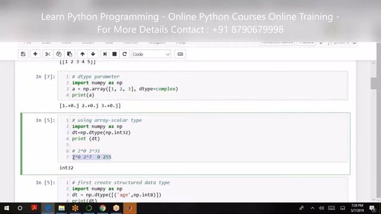Viewport: 381px width, 214px height.
Task: Click the line "dt = np.dtype([('age',np.int8)])"
Action: click(117, 195)
